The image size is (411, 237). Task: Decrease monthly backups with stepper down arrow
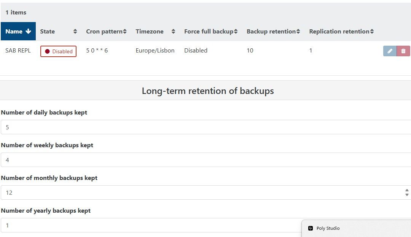407,194
